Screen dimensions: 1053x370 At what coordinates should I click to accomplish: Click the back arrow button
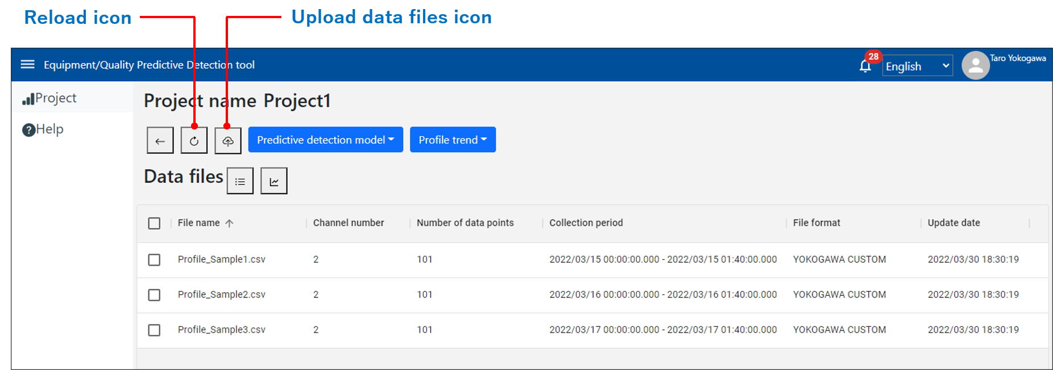[160, 140]
